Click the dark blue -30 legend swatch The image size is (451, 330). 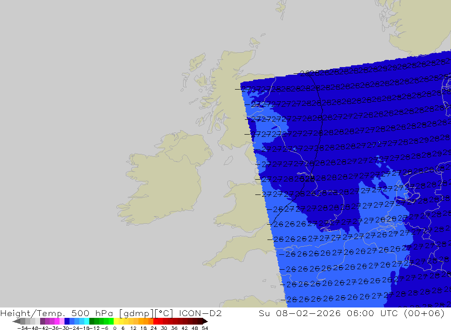pyautogui.click(x=67, y=321)
